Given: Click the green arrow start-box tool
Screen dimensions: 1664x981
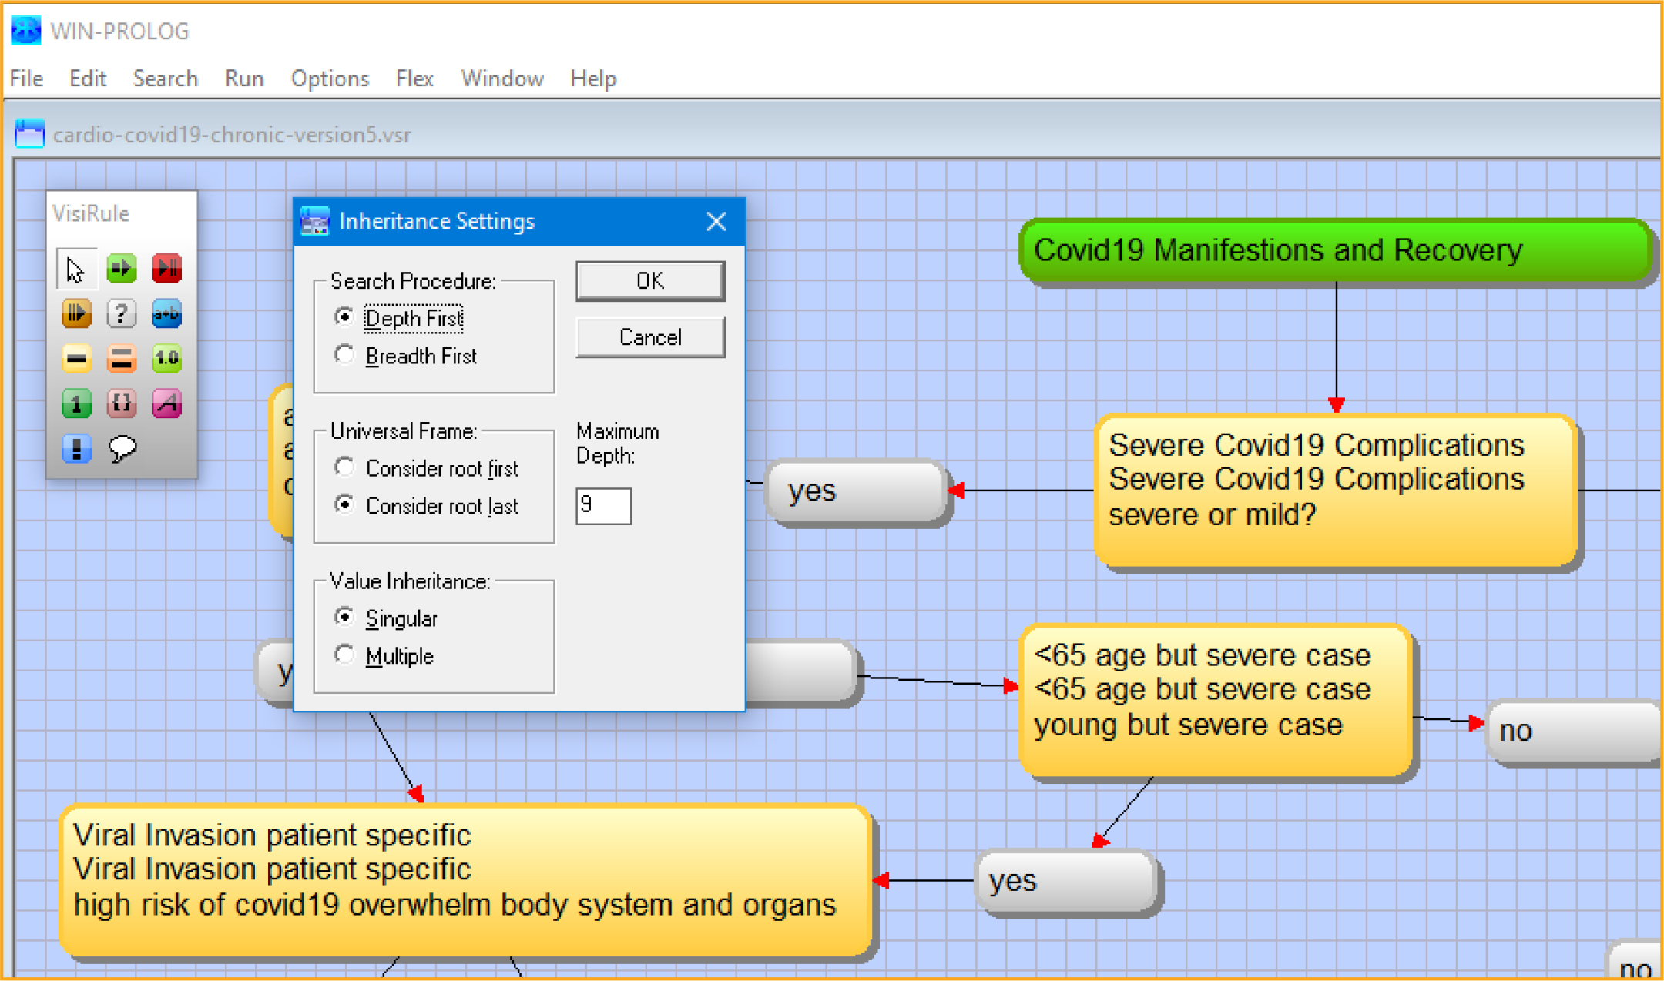Looking at the screenshot, I should (121, 269).
